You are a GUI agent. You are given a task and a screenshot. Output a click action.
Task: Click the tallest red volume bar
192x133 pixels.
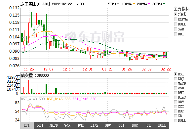(x=29, y=87)
